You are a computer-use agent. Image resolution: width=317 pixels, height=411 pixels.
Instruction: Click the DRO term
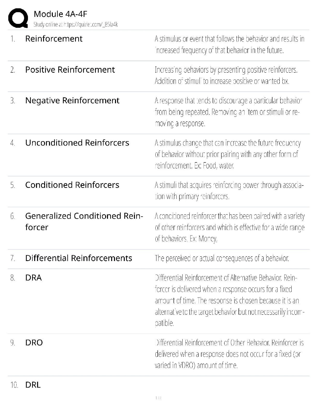[34, 343]
